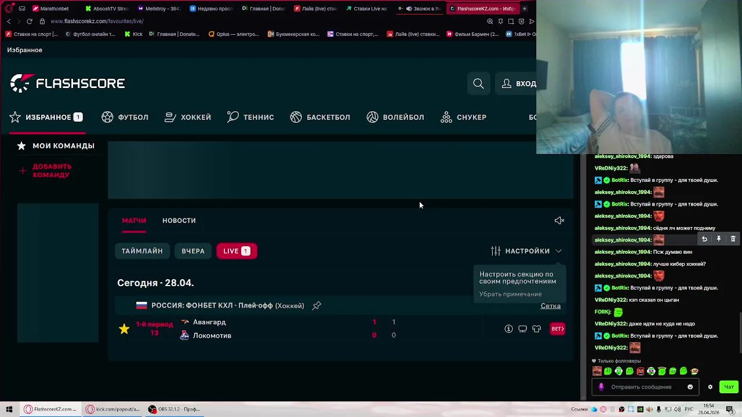
Task: Switch to Mellstroy browser tab
Action: click(159, 9)
